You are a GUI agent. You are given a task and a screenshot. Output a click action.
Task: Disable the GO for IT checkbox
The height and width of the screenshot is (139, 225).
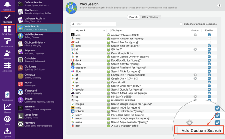[x=209, y=49]
